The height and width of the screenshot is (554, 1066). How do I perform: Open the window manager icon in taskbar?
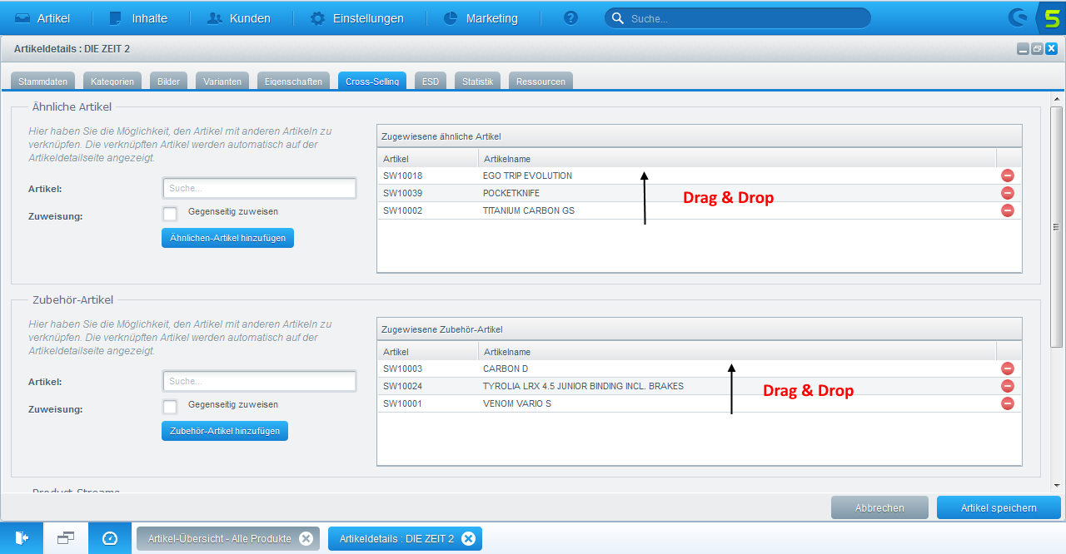tap(66, 538)
